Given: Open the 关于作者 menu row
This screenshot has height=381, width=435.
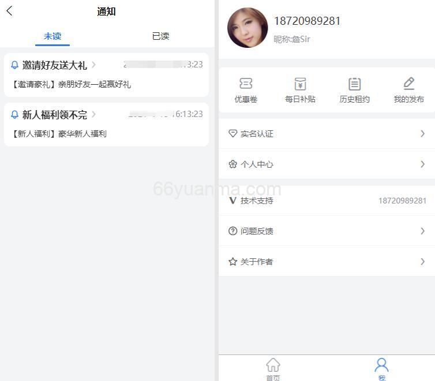Looking at the screenshot, I should (x=327, y=261).
